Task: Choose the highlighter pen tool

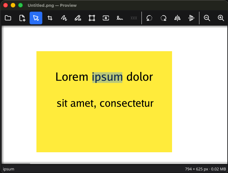Action: point(78,18)
